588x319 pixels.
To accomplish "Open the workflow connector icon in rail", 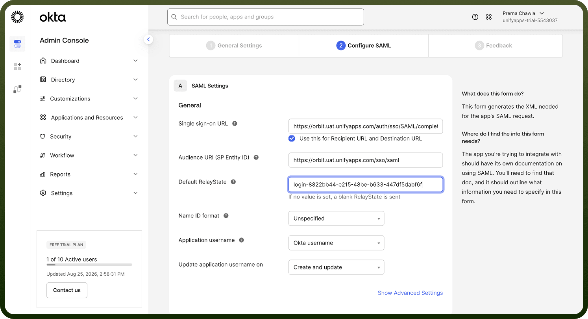I will (x=17, y=89).
